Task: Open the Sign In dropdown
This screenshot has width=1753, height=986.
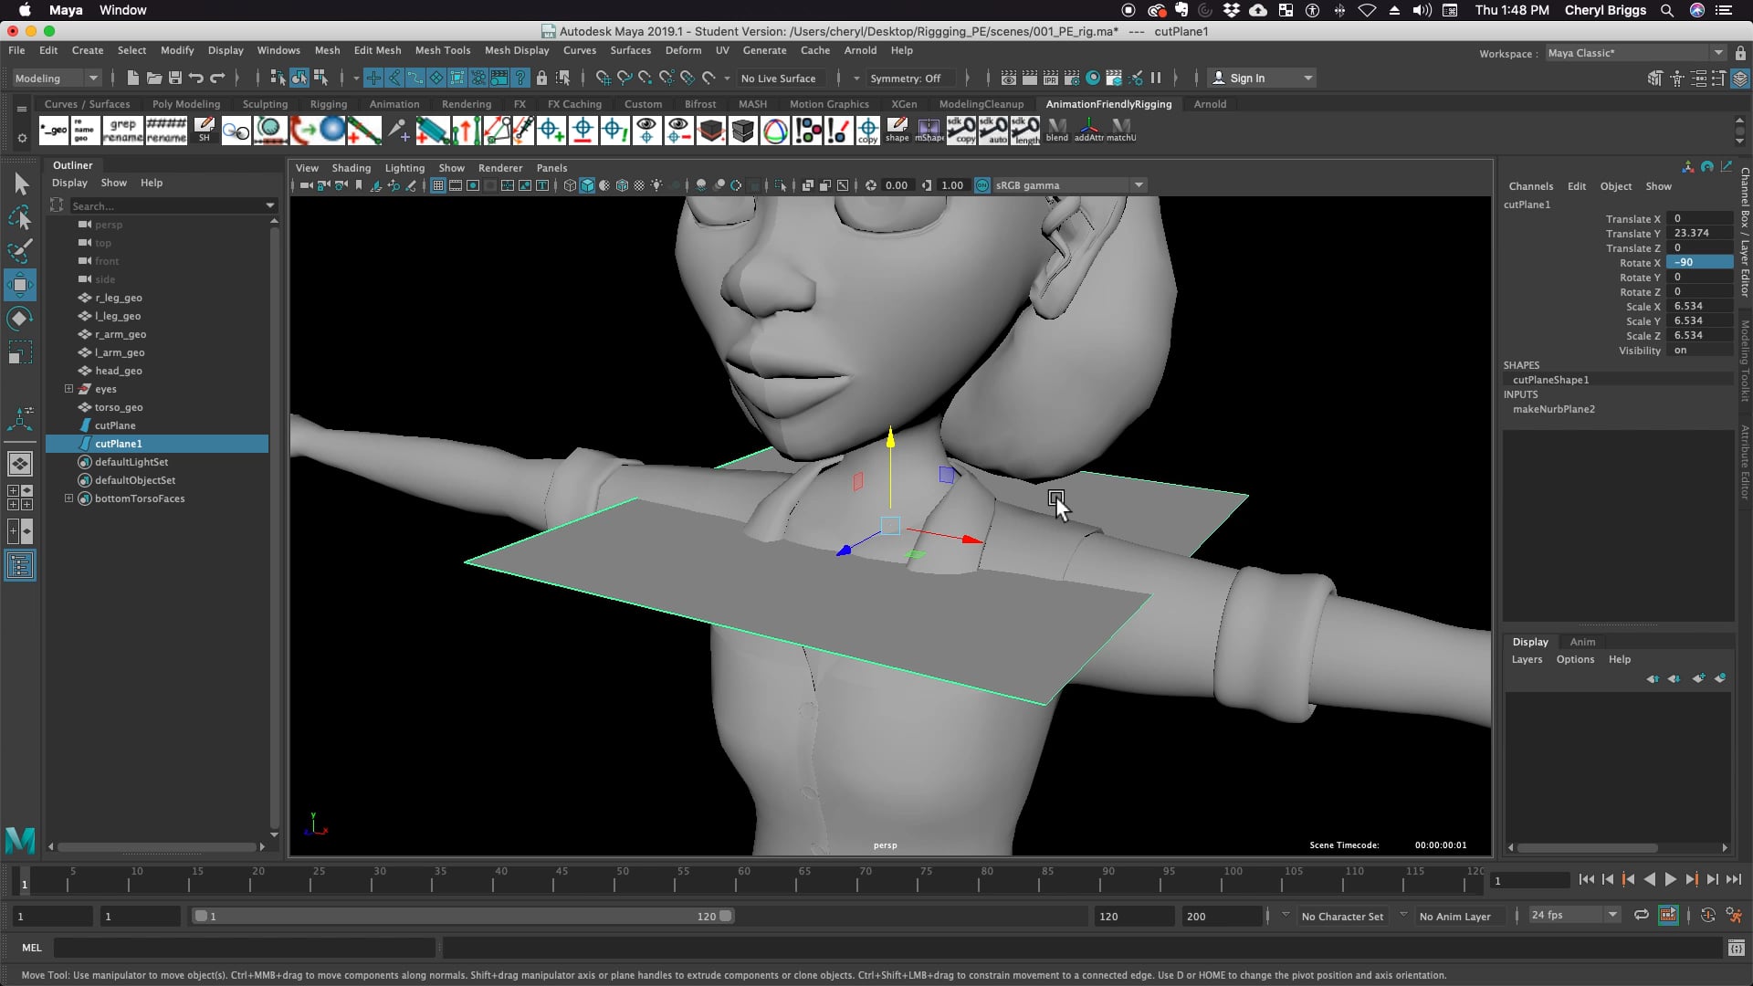Action: pyautogui.click(x=1262, y=78)
